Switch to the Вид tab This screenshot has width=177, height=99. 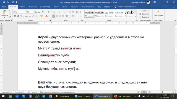99,7
